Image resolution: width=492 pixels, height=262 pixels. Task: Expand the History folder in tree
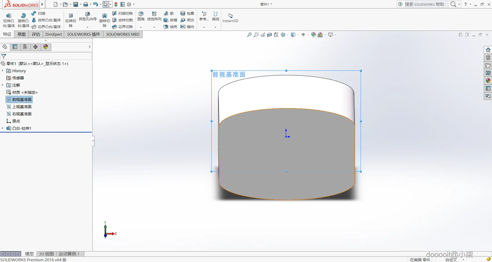3,71
